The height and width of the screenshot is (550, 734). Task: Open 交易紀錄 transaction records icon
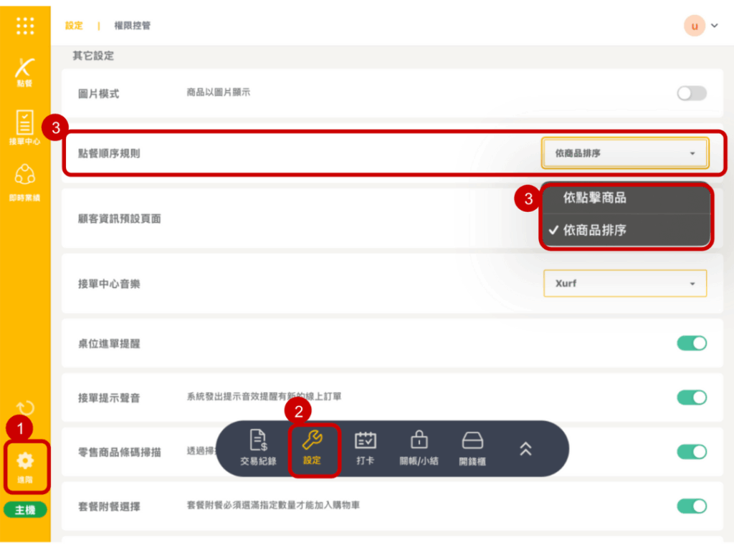[258, 448]
